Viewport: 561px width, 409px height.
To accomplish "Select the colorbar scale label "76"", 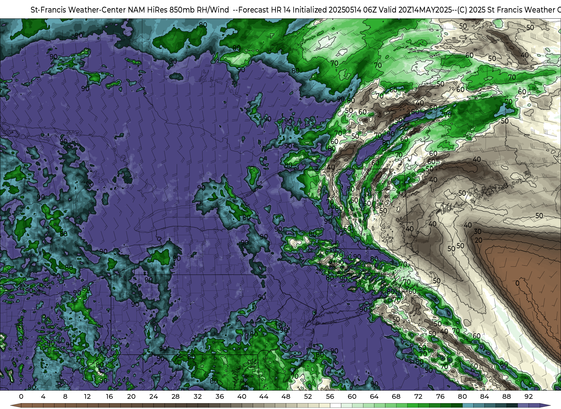I will point(440,396).
